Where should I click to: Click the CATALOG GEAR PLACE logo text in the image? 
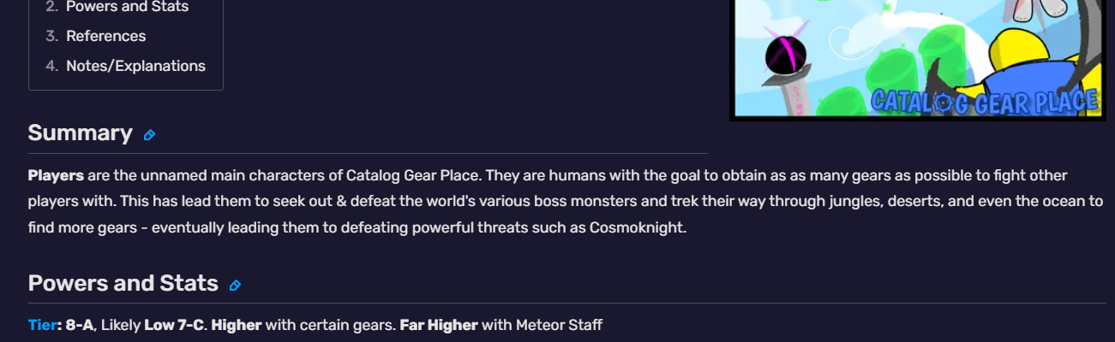985,101
